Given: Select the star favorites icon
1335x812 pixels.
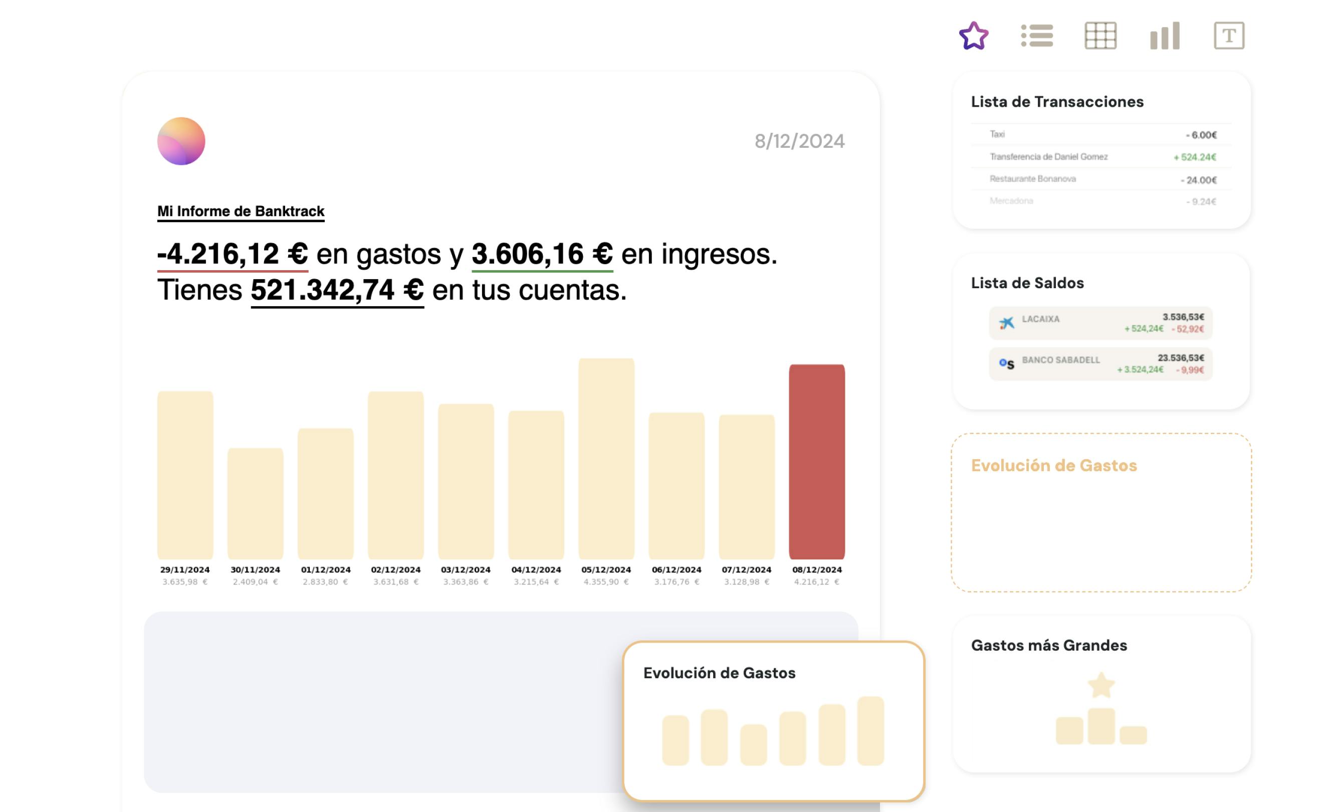Looking at the screenshot, I should (x=974, y=36).
